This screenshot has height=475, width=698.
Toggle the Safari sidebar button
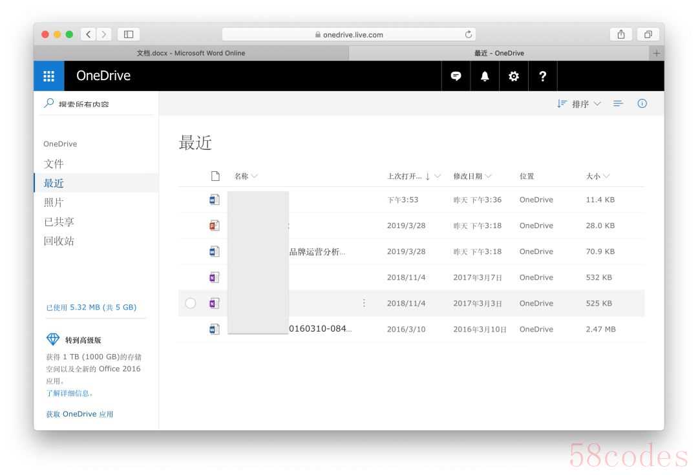coord(129,34)
